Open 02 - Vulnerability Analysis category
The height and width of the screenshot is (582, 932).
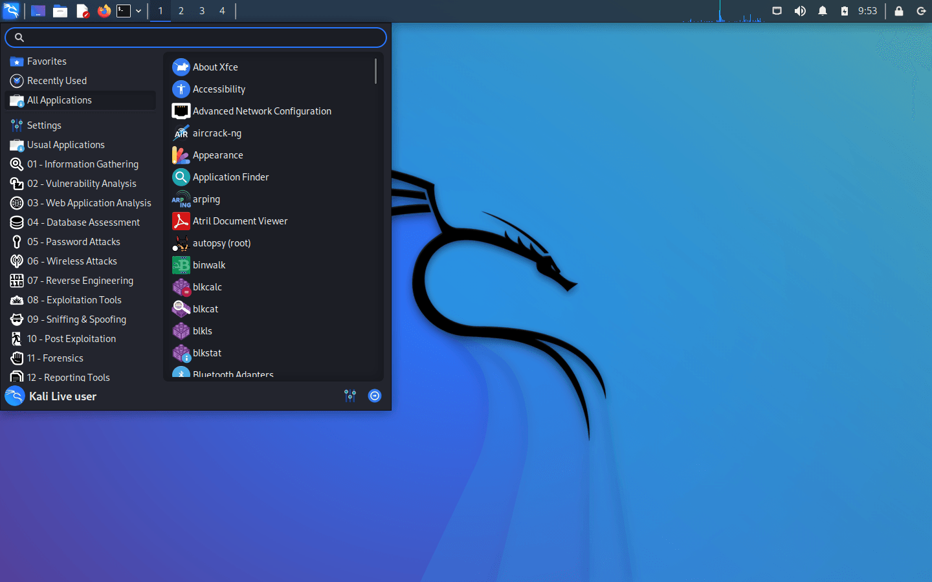point(80,184)
